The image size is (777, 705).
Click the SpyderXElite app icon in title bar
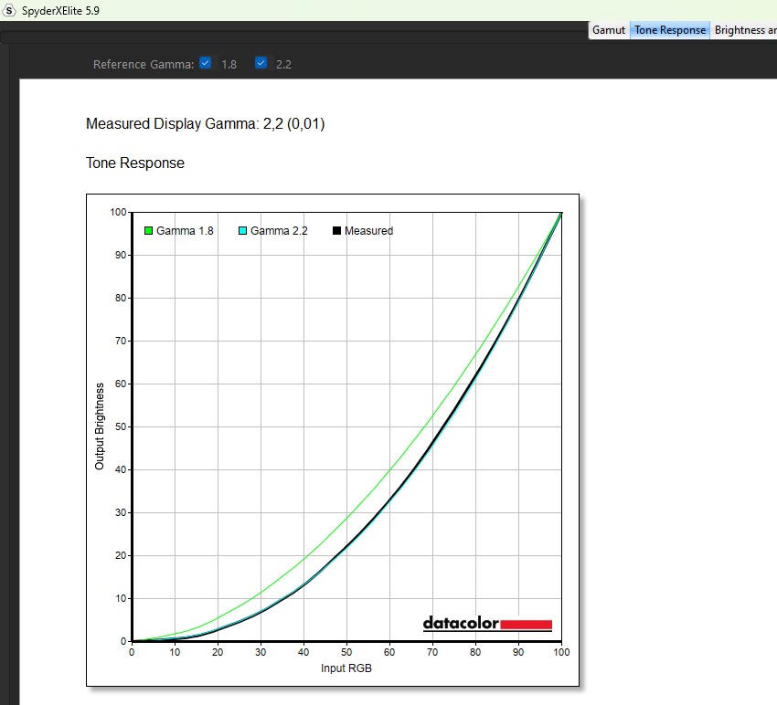coord(10,10)
